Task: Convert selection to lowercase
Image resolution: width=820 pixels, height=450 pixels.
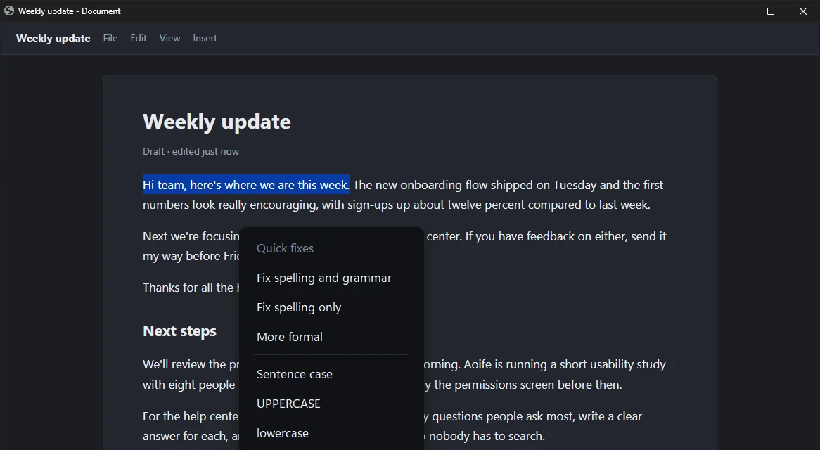Action: (331, 433)
